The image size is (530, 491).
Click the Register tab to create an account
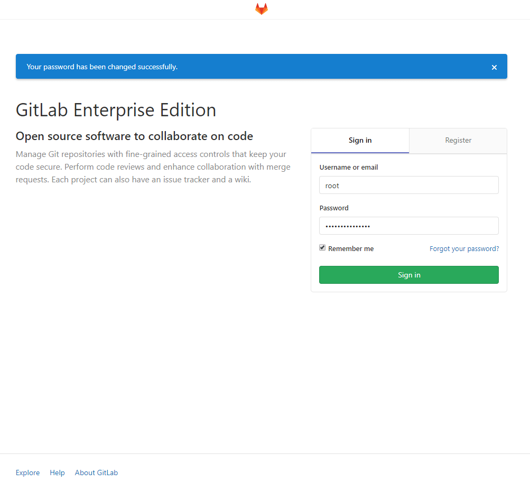pyautogui.click(x=458, y=140)
